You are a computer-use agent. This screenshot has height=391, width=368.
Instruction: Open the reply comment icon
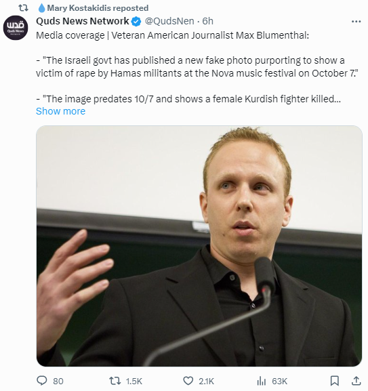pos(41,381)
